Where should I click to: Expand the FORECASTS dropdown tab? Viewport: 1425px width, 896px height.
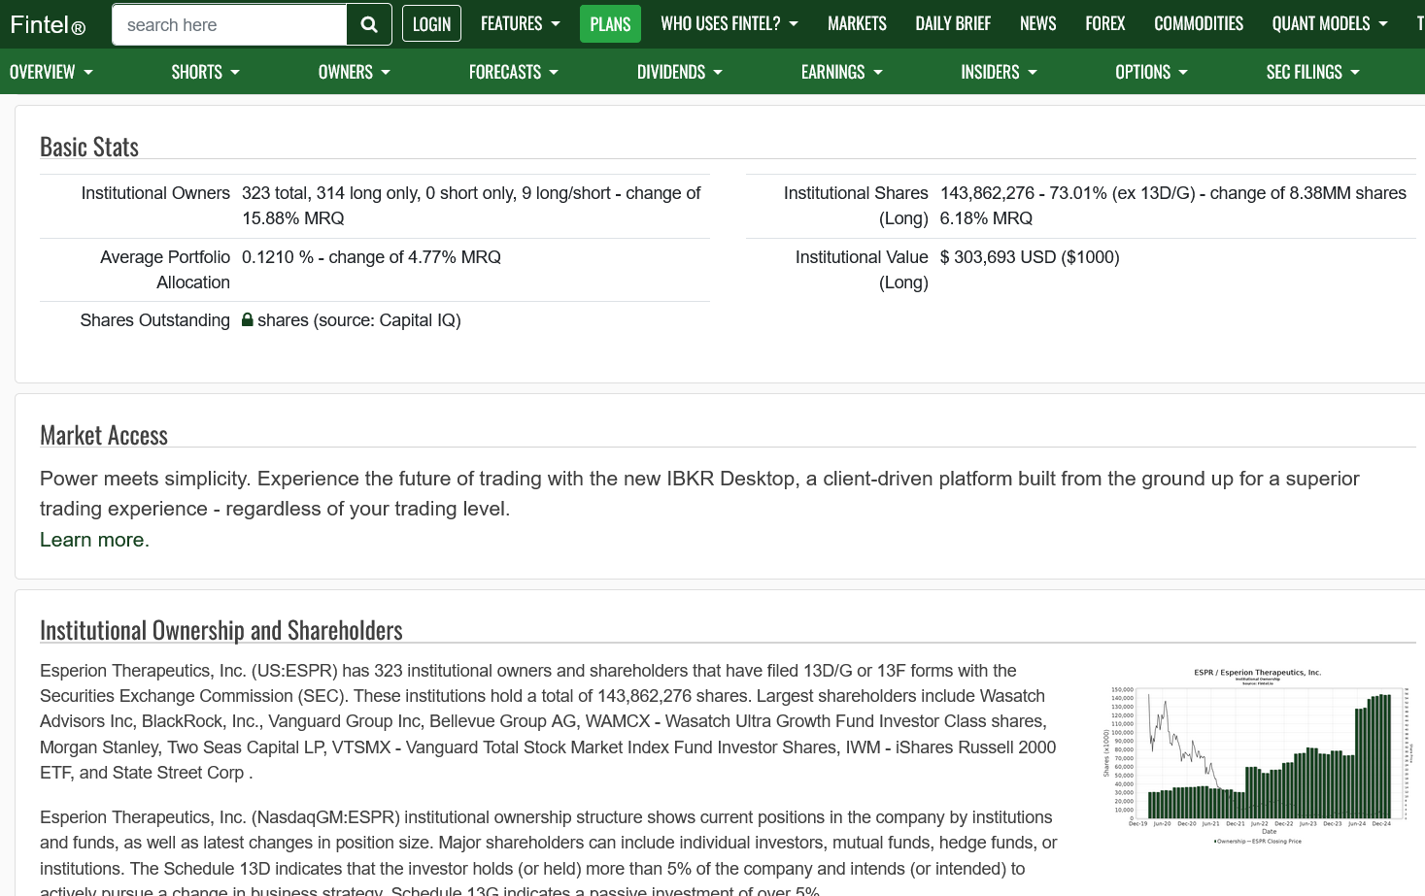point(513,72)
